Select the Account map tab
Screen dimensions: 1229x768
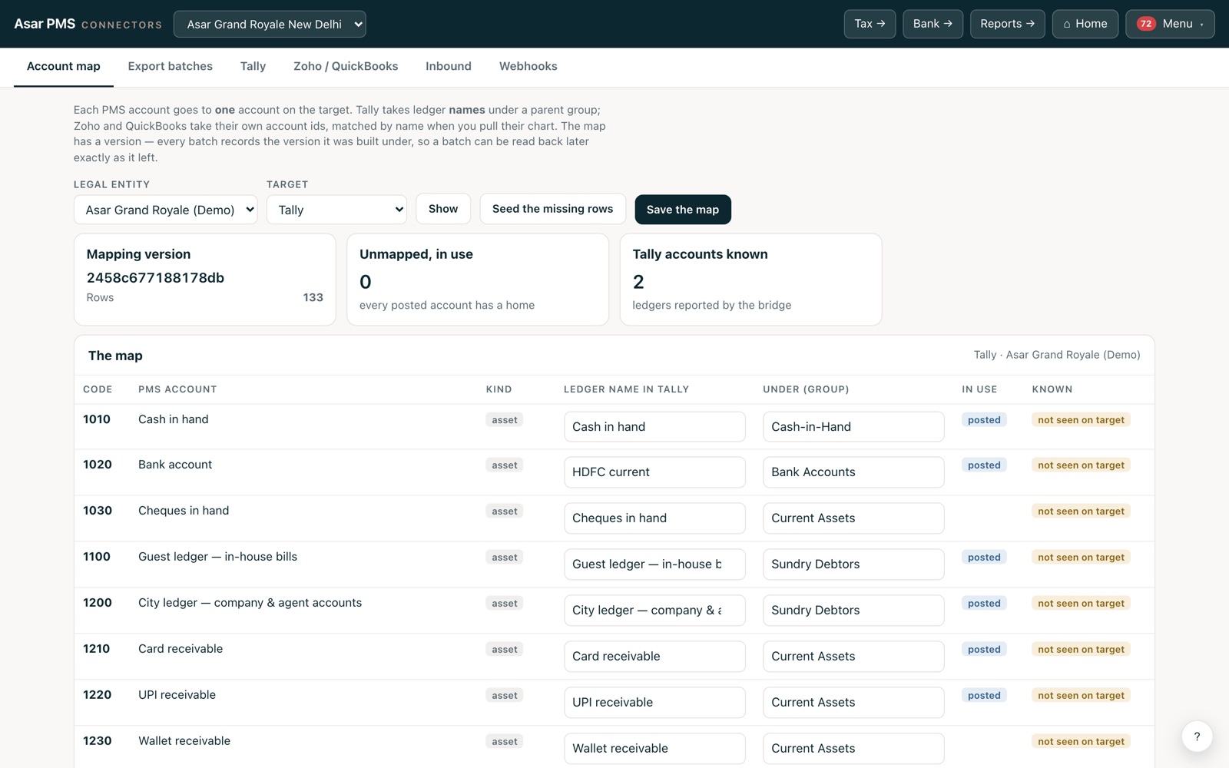coord(64,66)
